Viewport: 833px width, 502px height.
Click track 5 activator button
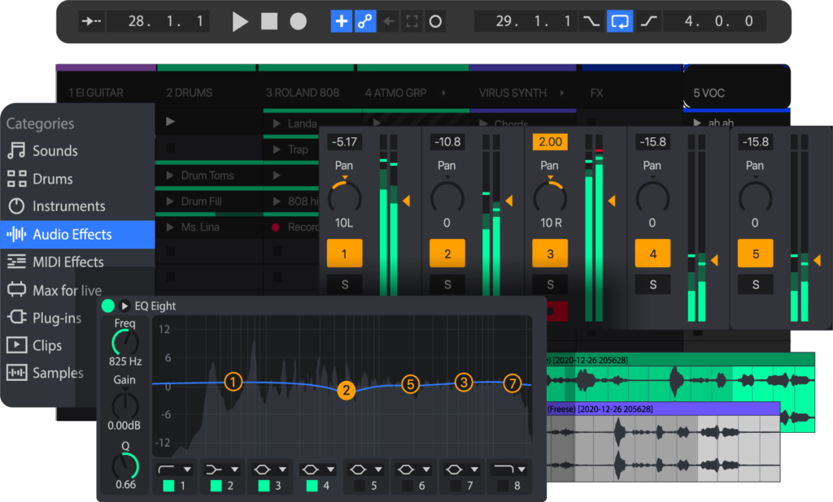coord(755,254)
